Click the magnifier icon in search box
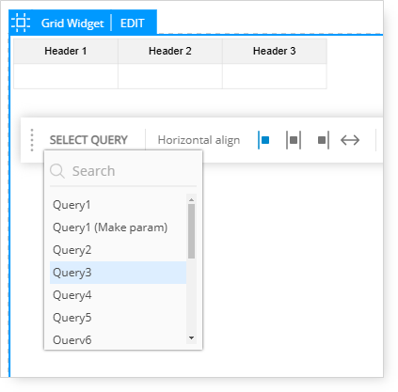Viewport: 398px width, 392px height. [57, 171]
